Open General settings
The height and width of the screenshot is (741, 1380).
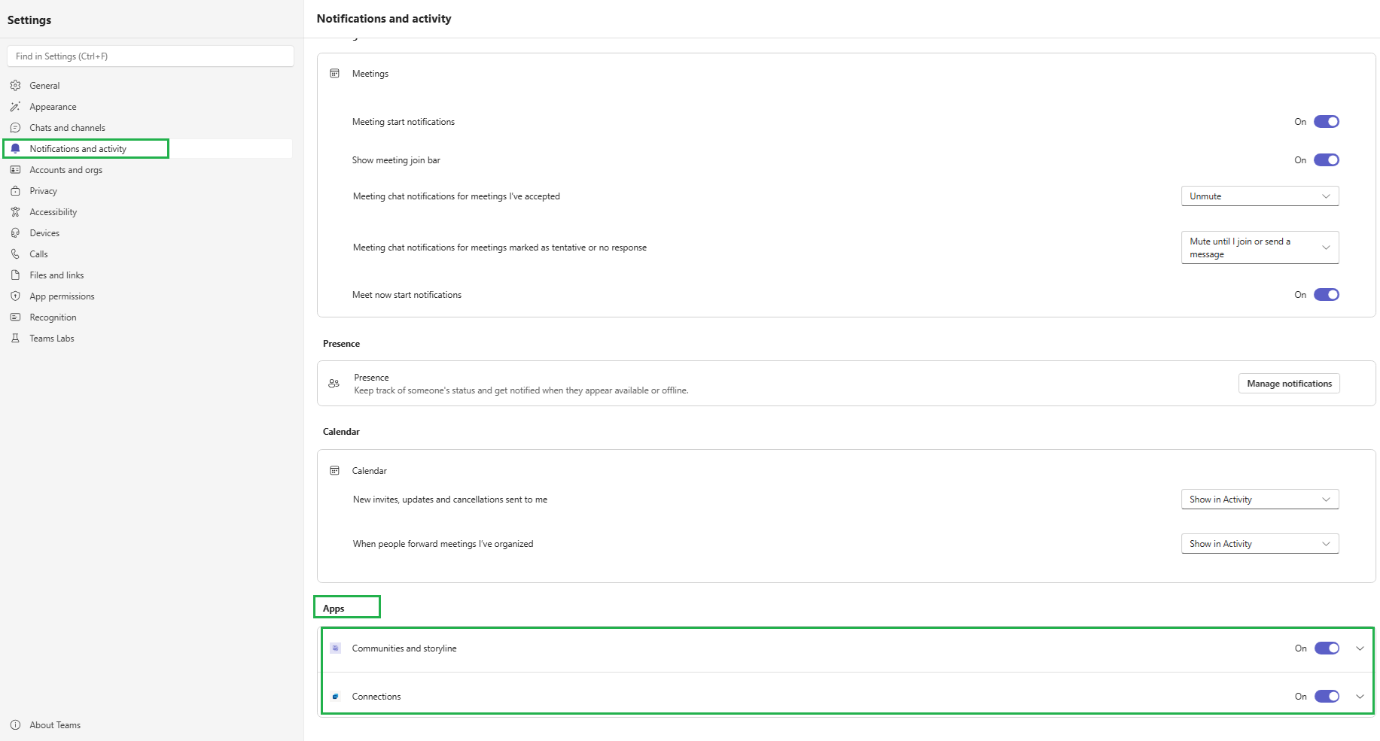click(150, 86)
